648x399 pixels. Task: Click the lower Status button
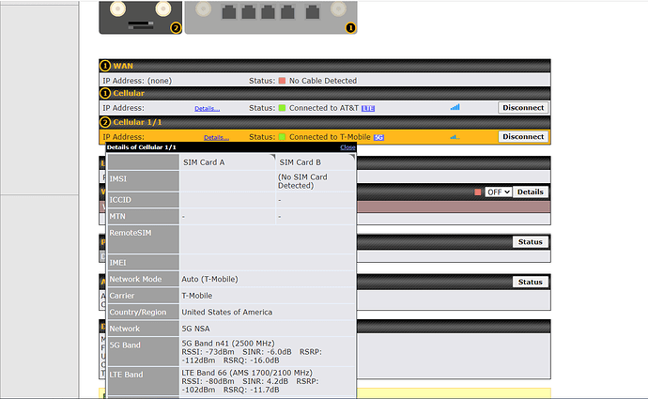point(530,282)
